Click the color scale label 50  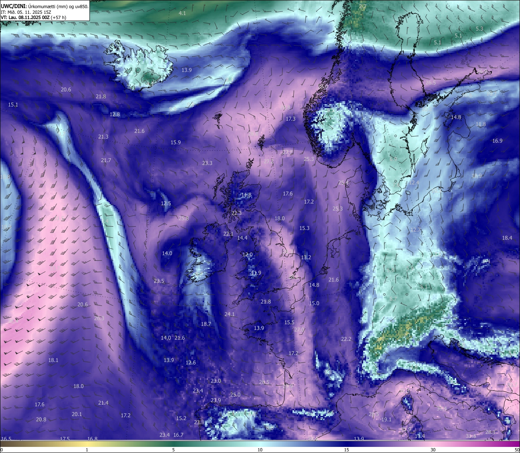click(x=517, y=450)
